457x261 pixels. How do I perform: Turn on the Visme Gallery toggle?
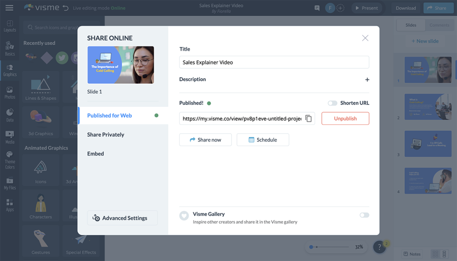pyautogui.click(x=364, y=215)
